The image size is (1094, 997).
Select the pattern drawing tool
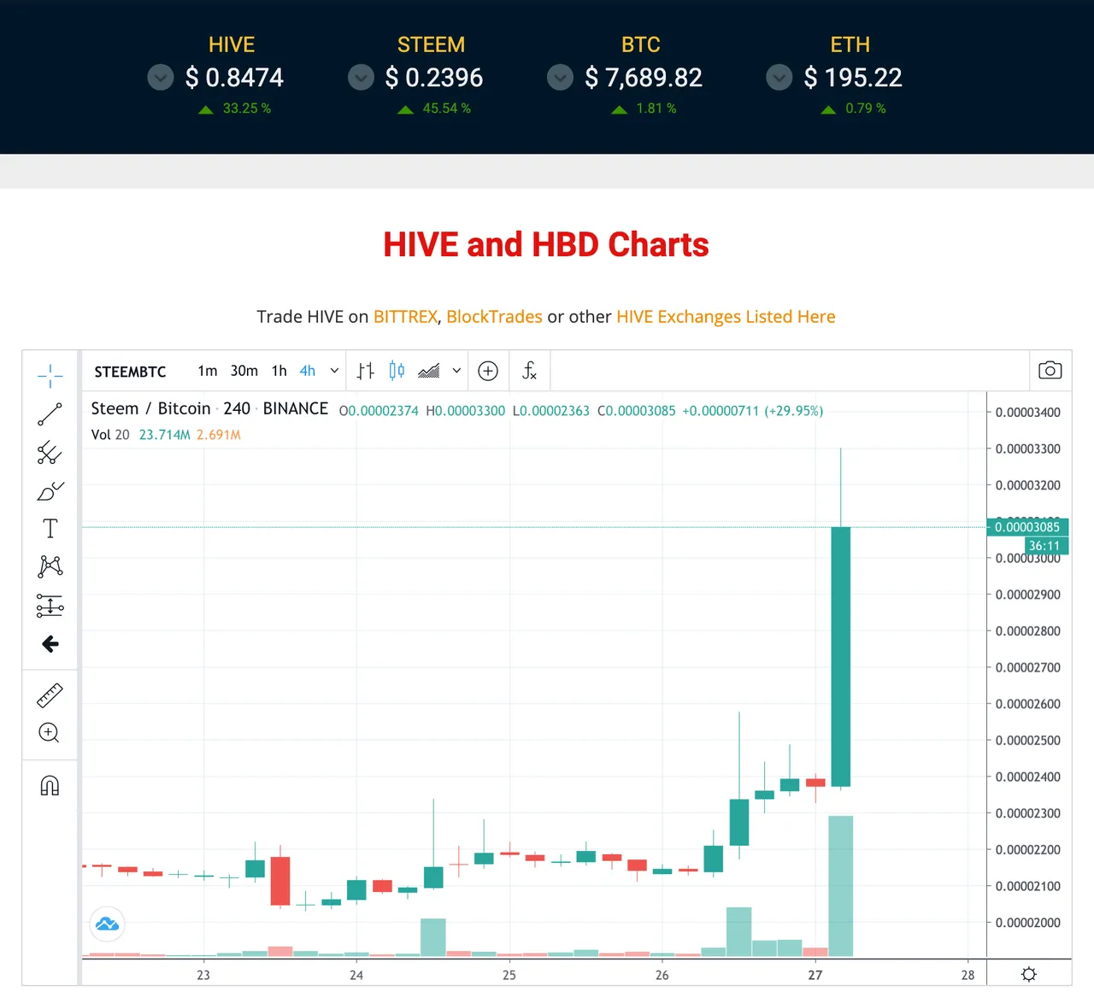pyautogui.click(x=50, y=566)
